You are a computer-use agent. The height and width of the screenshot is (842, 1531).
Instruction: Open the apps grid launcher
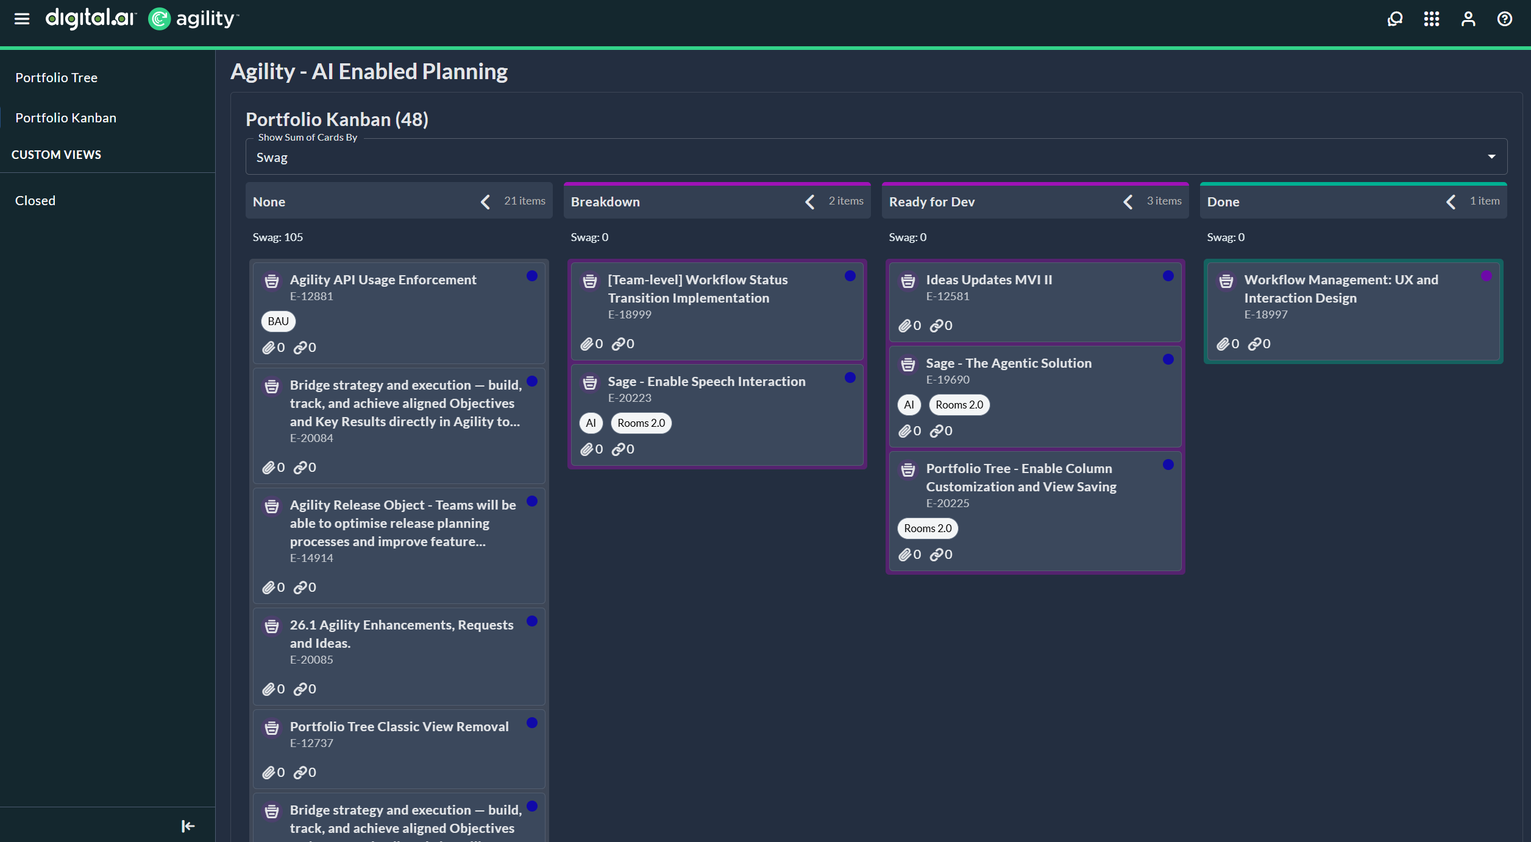[x=1432, y=19]
